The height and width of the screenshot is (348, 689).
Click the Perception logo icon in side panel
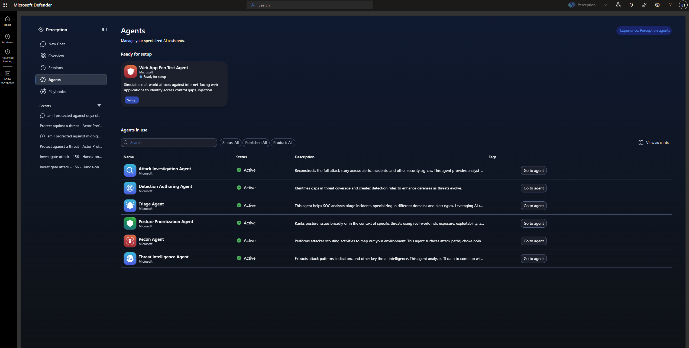pyautogui.click(x=41, y=30)
